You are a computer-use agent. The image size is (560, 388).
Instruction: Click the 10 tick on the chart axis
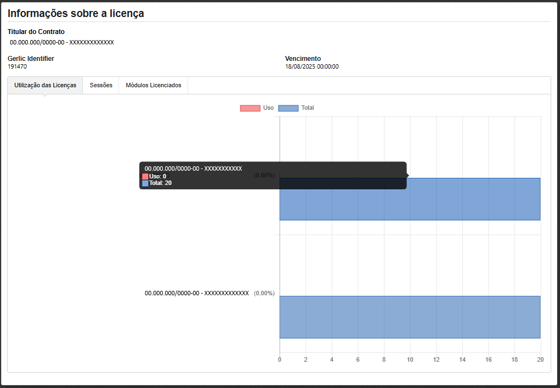[x=410, y=359]
